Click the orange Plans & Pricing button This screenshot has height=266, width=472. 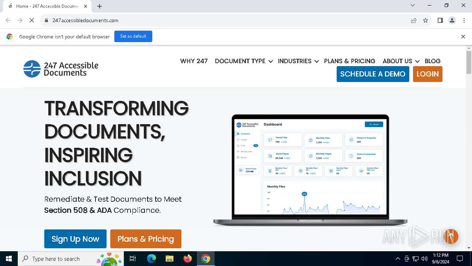coord(146,239)
